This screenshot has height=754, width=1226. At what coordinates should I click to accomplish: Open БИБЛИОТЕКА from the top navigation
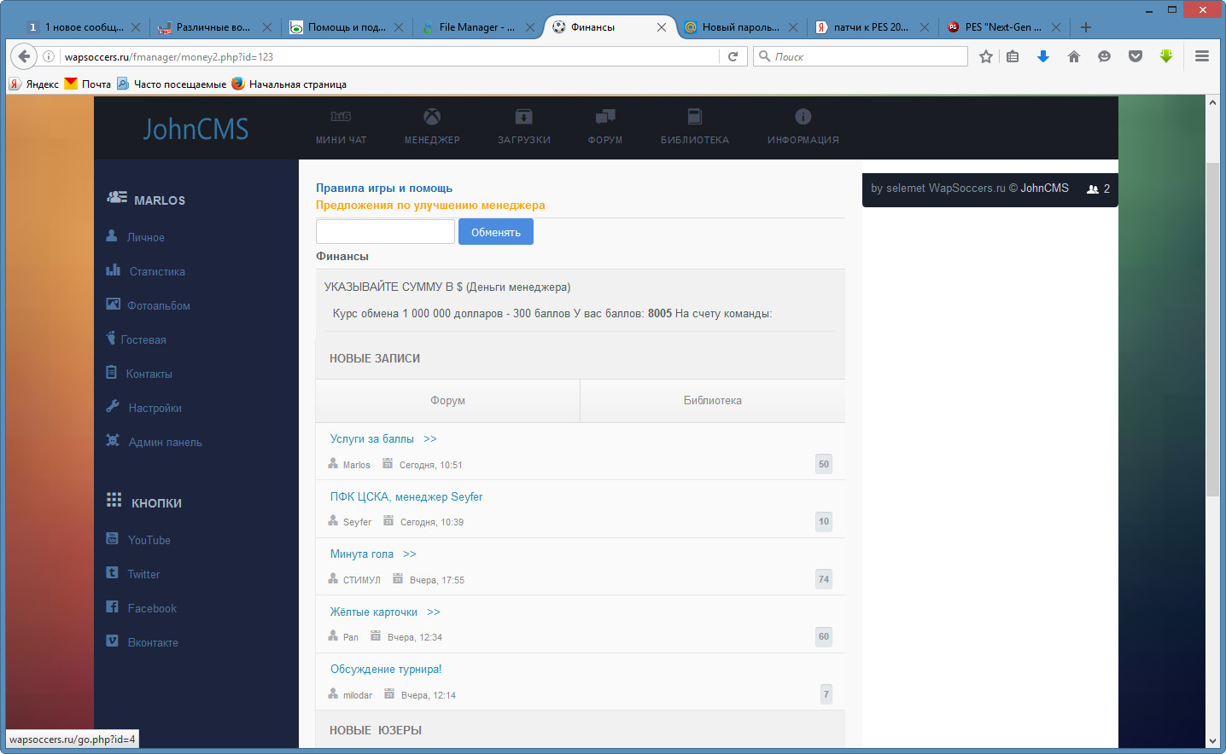click(x=695, y=127)
